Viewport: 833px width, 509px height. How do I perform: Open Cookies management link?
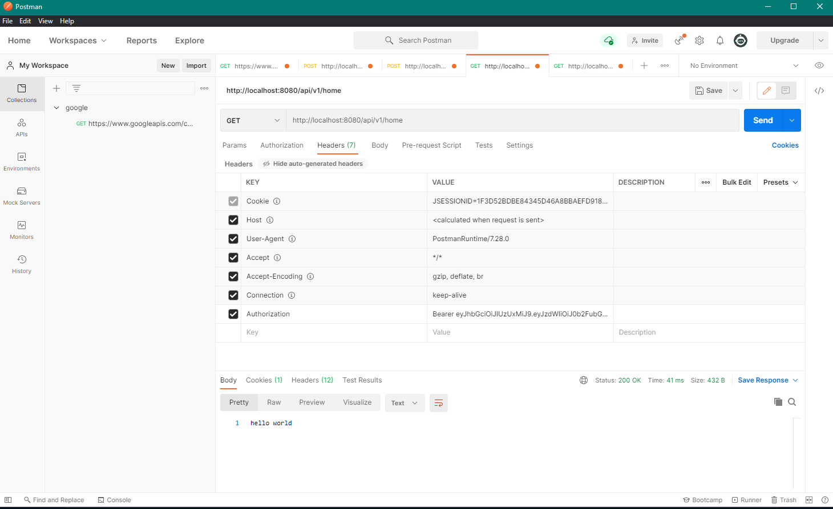(x=785, y=145)
